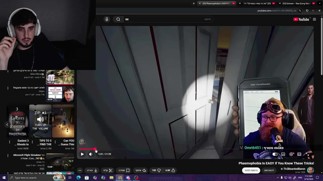Turn on subtitles with captions icon
Image resolution: width=323 pixels, height=181 pixels.
tap(283, 154)
